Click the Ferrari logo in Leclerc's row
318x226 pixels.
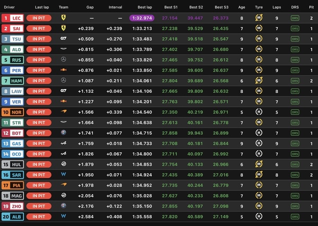point(64,18)
